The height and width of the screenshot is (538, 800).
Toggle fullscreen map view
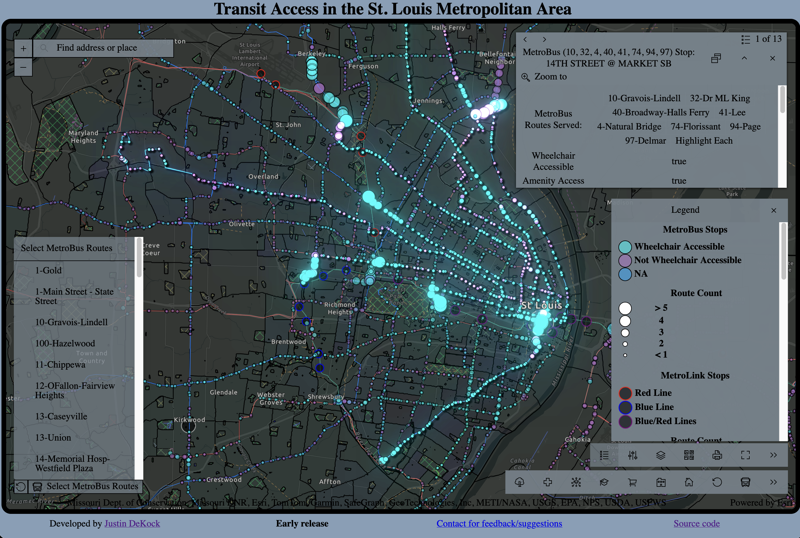click(x=745, y=455)
